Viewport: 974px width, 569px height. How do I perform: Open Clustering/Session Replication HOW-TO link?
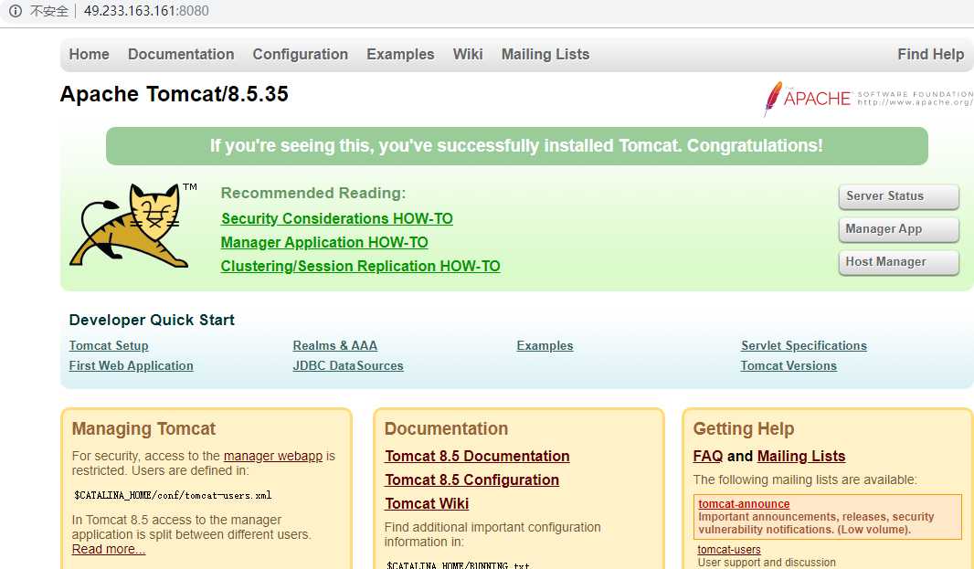[360, 266]
